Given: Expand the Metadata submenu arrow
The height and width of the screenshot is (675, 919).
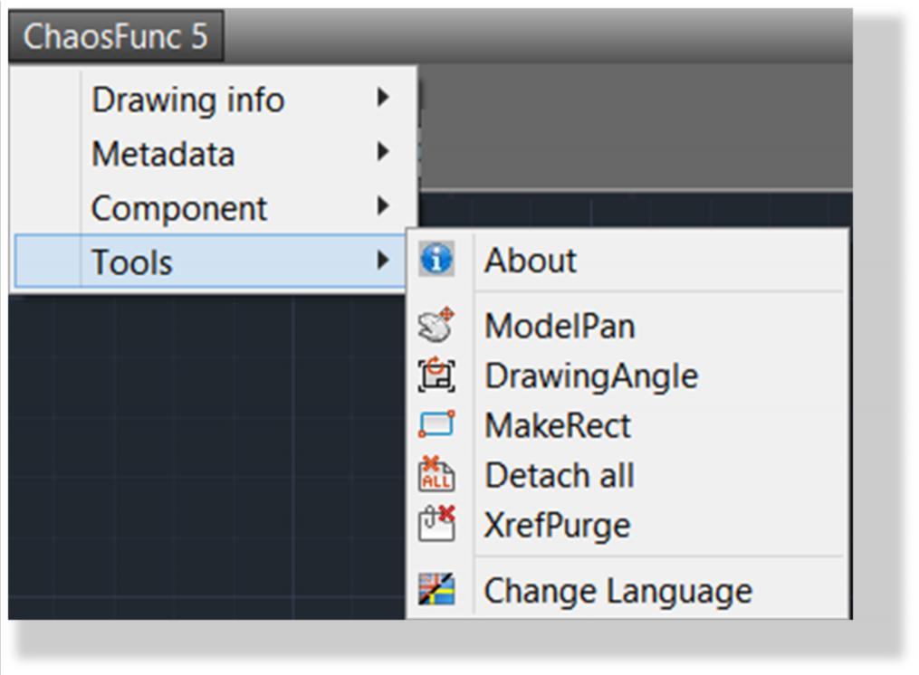Looking at the screenshot, I should 383,152.
